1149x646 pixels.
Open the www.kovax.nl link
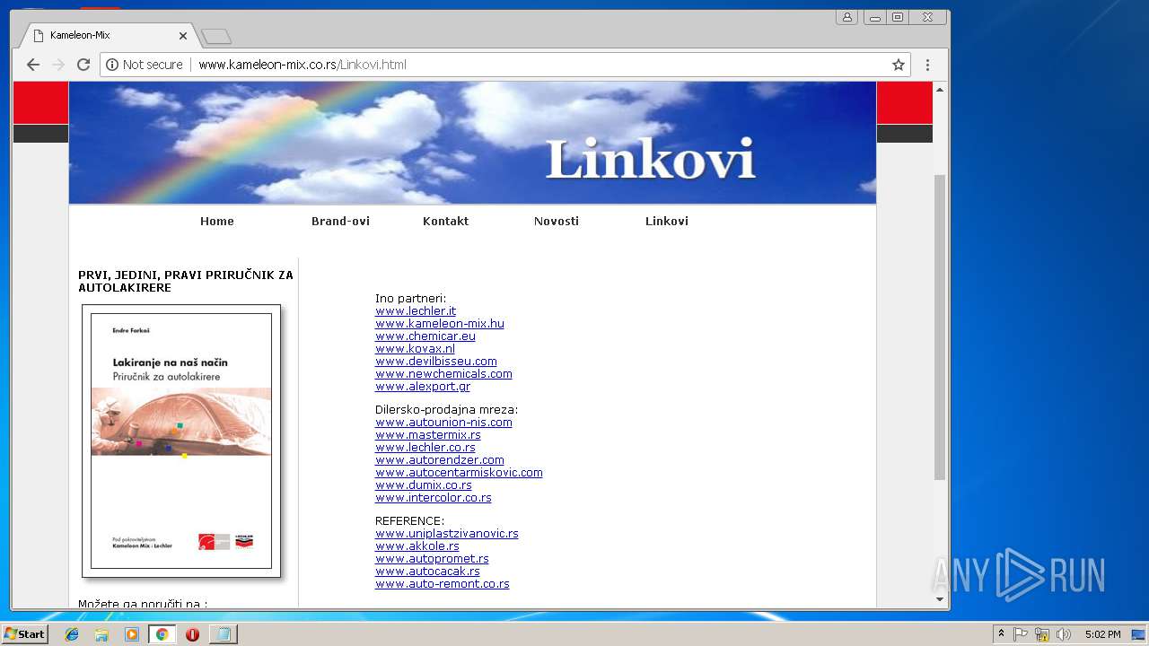coord(415,349)
